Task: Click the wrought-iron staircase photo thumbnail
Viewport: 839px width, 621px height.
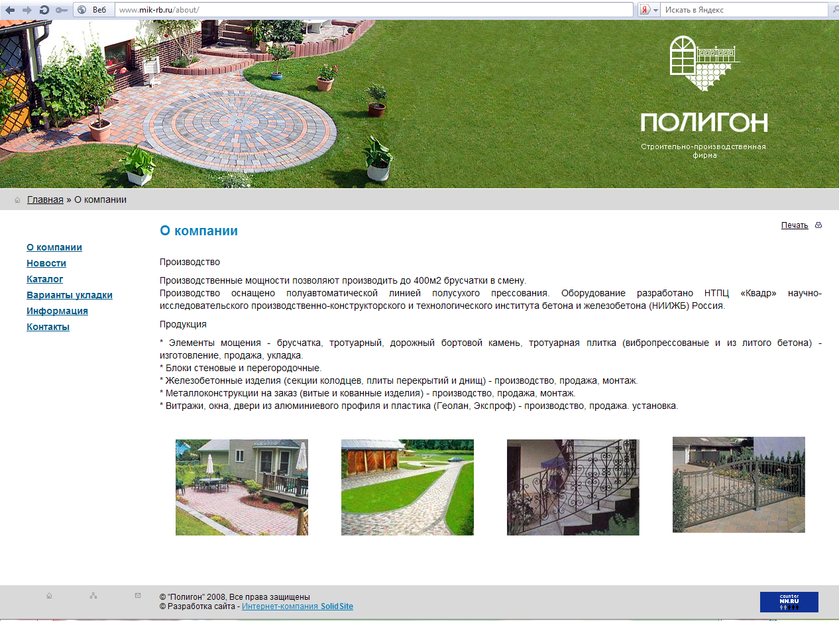Action: (573, 487)
